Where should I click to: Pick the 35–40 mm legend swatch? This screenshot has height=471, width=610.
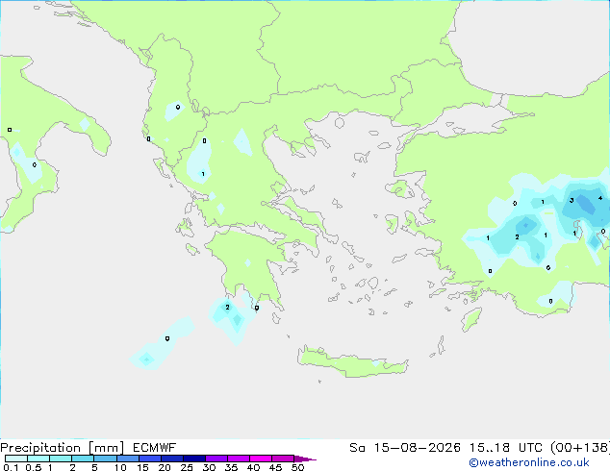(x=239, y=459)
